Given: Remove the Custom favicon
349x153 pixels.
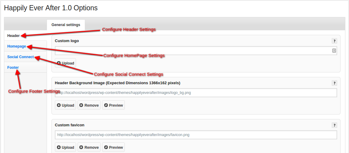Looking at the screenshot, I should [x=89, y=147].
